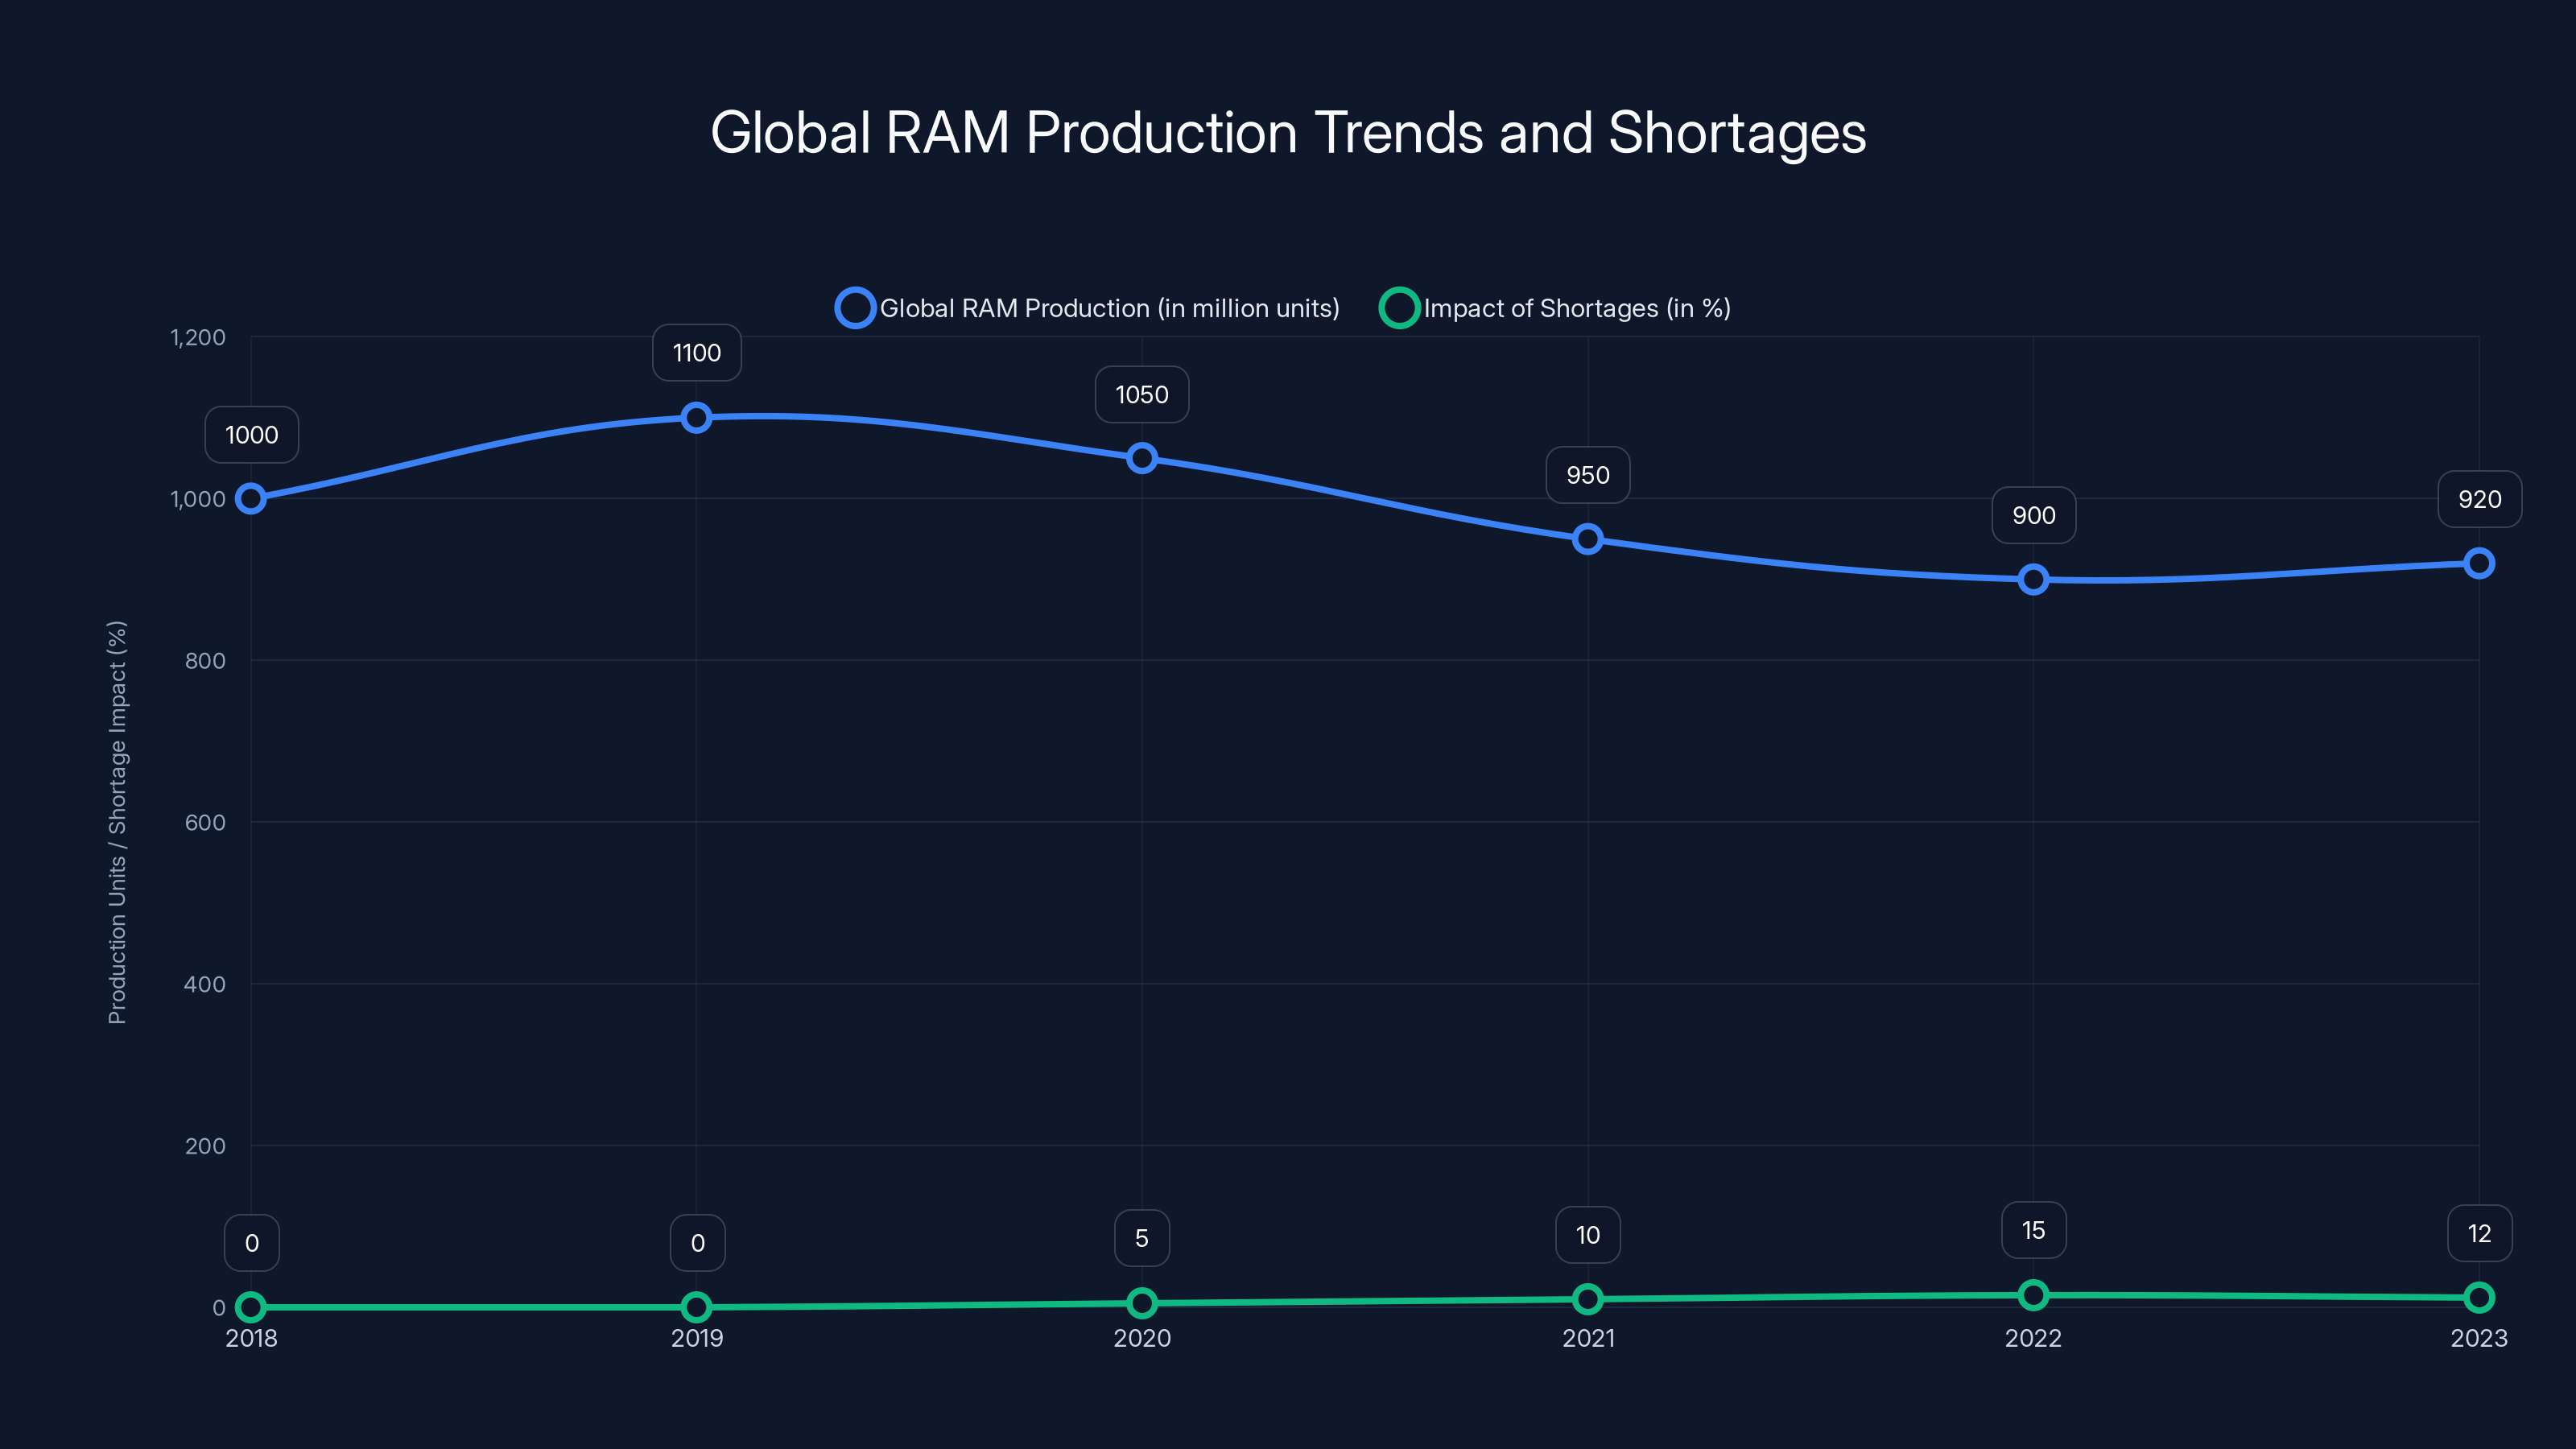Viewport: 2576px width, 1449px height.
Task: Click the 0 data label above 2019
Action: (x=698, y=1243)
